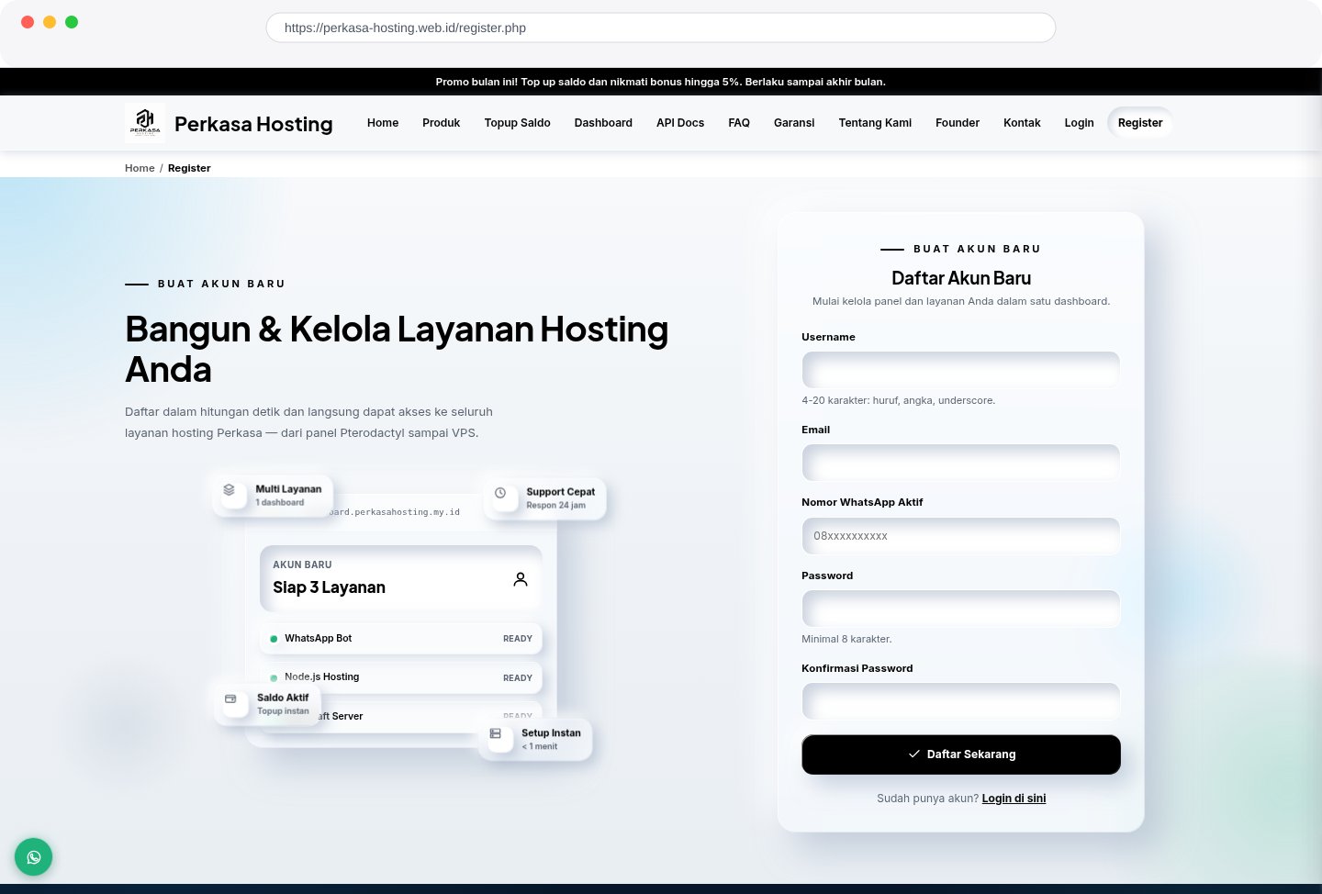Navigate to the FAQ page
This screenshot has width=1322, height=894.
click(x=739, y=123)
